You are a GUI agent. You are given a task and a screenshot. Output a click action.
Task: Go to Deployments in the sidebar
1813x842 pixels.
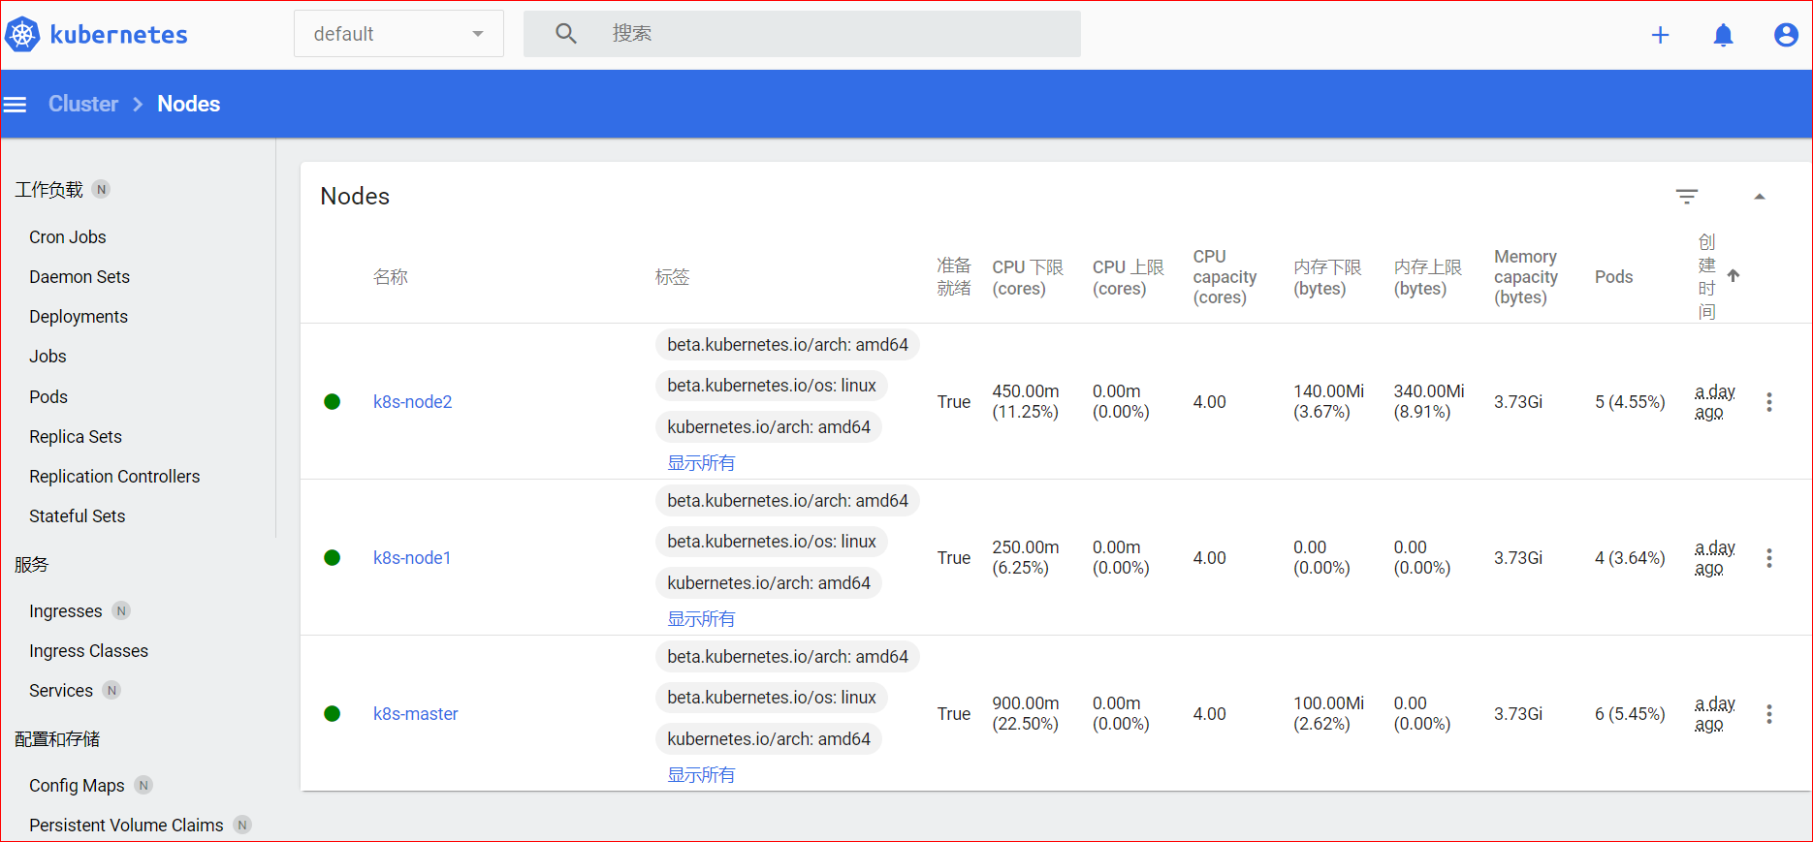point(79,317)
